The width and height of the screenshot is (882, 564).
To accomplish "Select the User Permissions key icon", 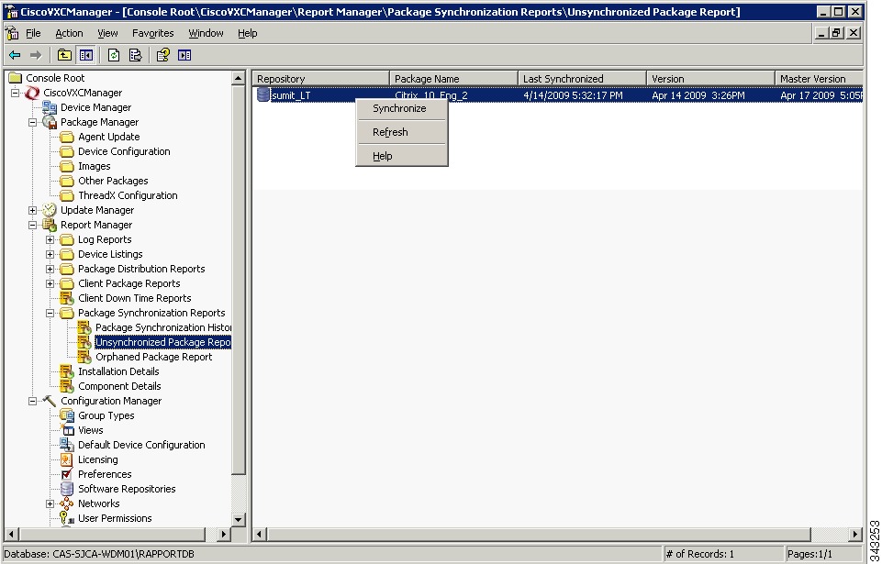I will pyautogui.click(x=67, y=518).
